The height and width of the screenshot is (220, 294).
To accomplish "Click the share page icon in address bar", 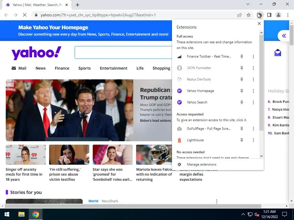I will [x=239, y=15].
